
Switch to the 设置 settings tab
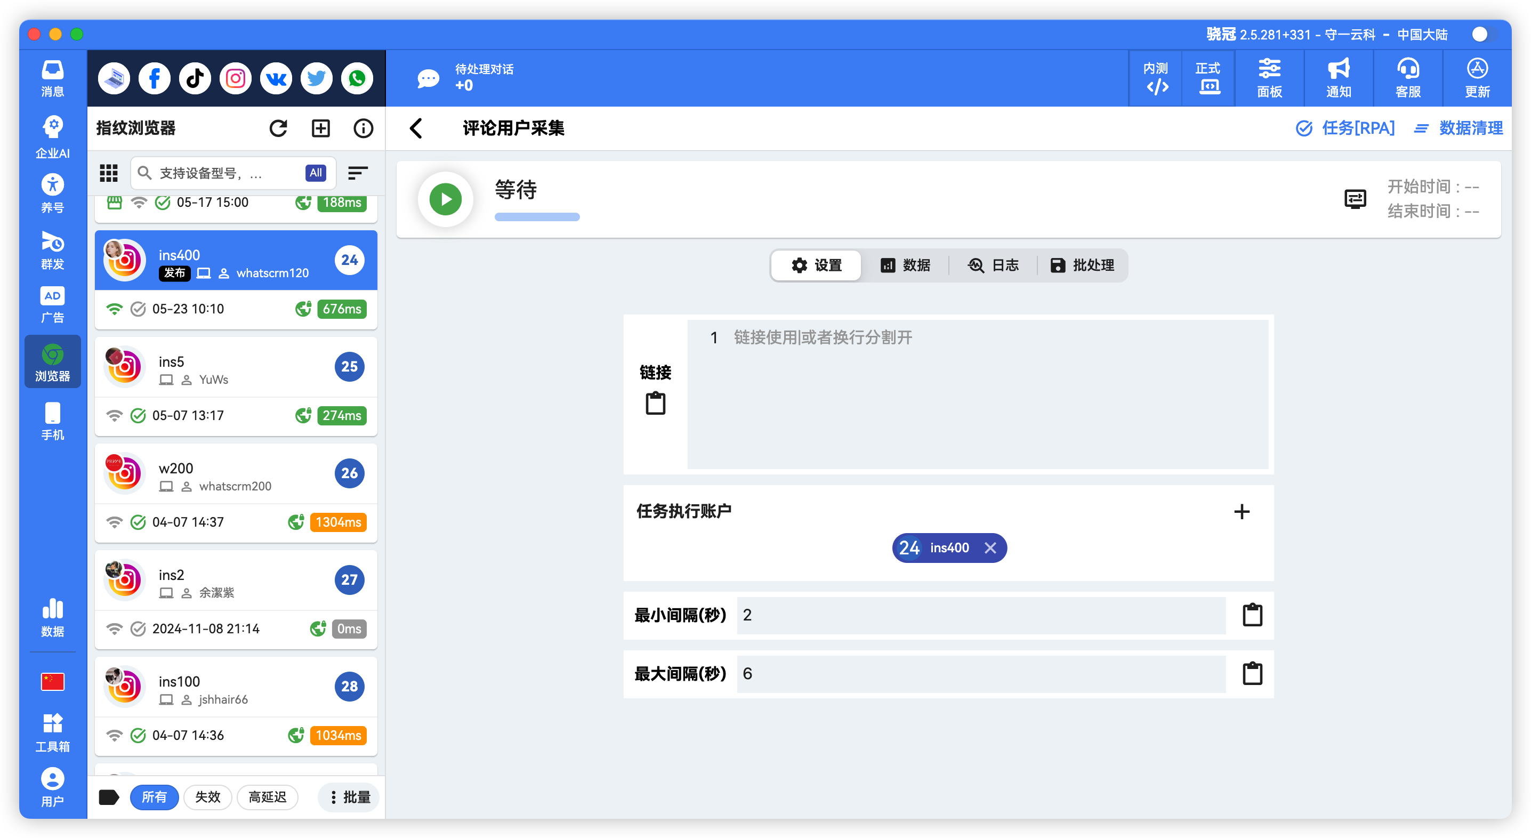(817, 265)
